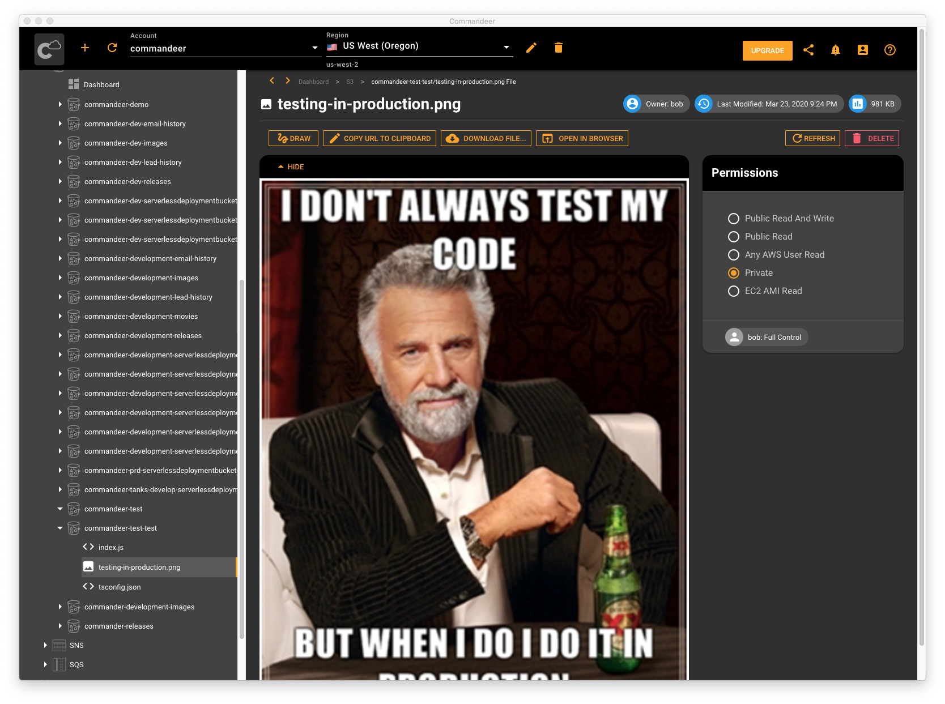945x704 pixels.
Task: Click Open in Browser button
Action: tap(582, 138)
